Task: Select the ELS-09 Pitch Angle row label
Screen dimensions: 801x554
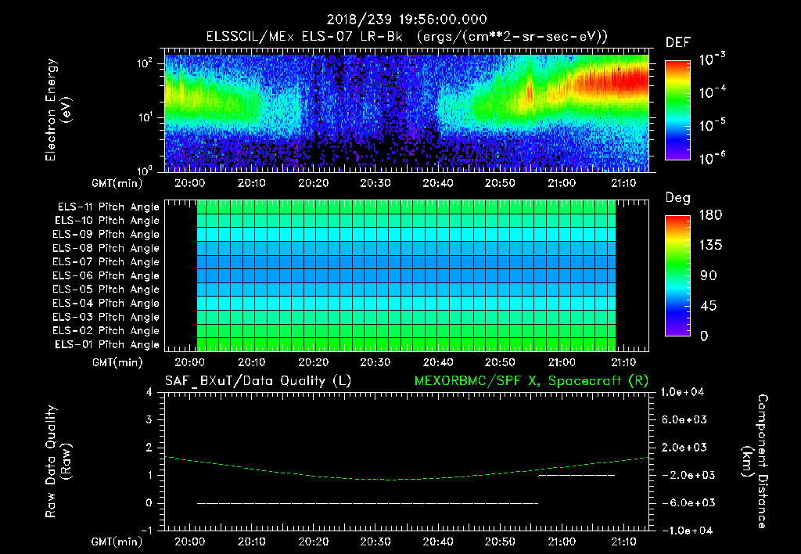Action: coord(106,234)
